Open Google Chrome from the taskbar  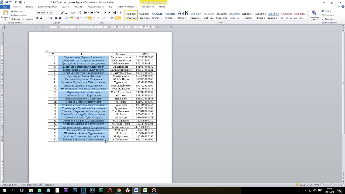tap(119, 190)
